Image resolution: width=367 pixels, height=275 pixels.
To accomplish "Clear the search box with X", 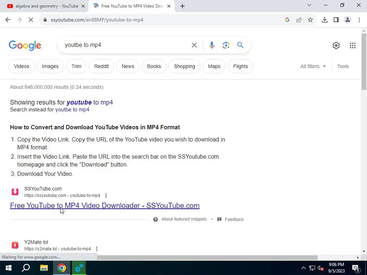I will (194, 45).
